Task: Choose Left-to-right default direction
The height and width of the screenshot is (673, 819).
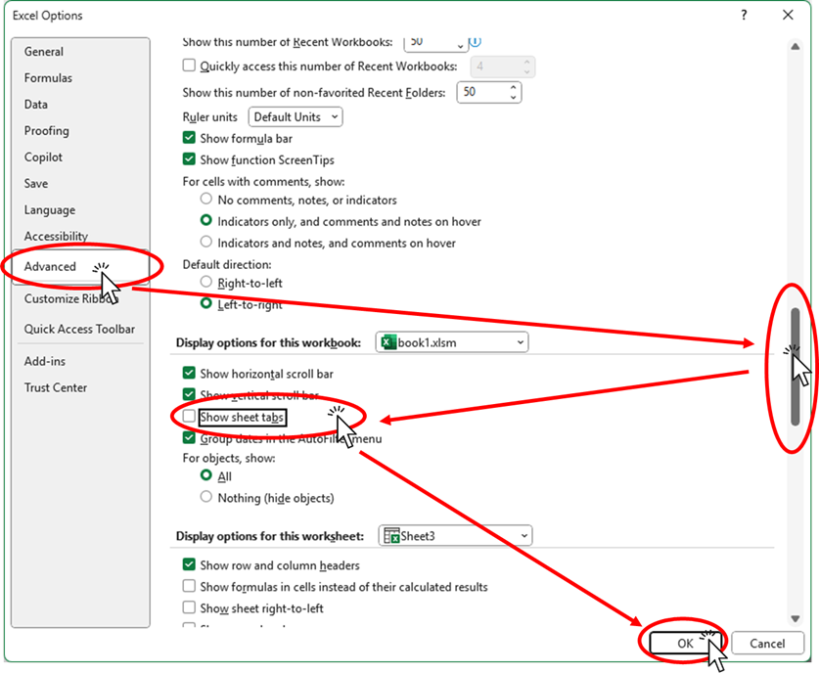Action: click(206, 303)
